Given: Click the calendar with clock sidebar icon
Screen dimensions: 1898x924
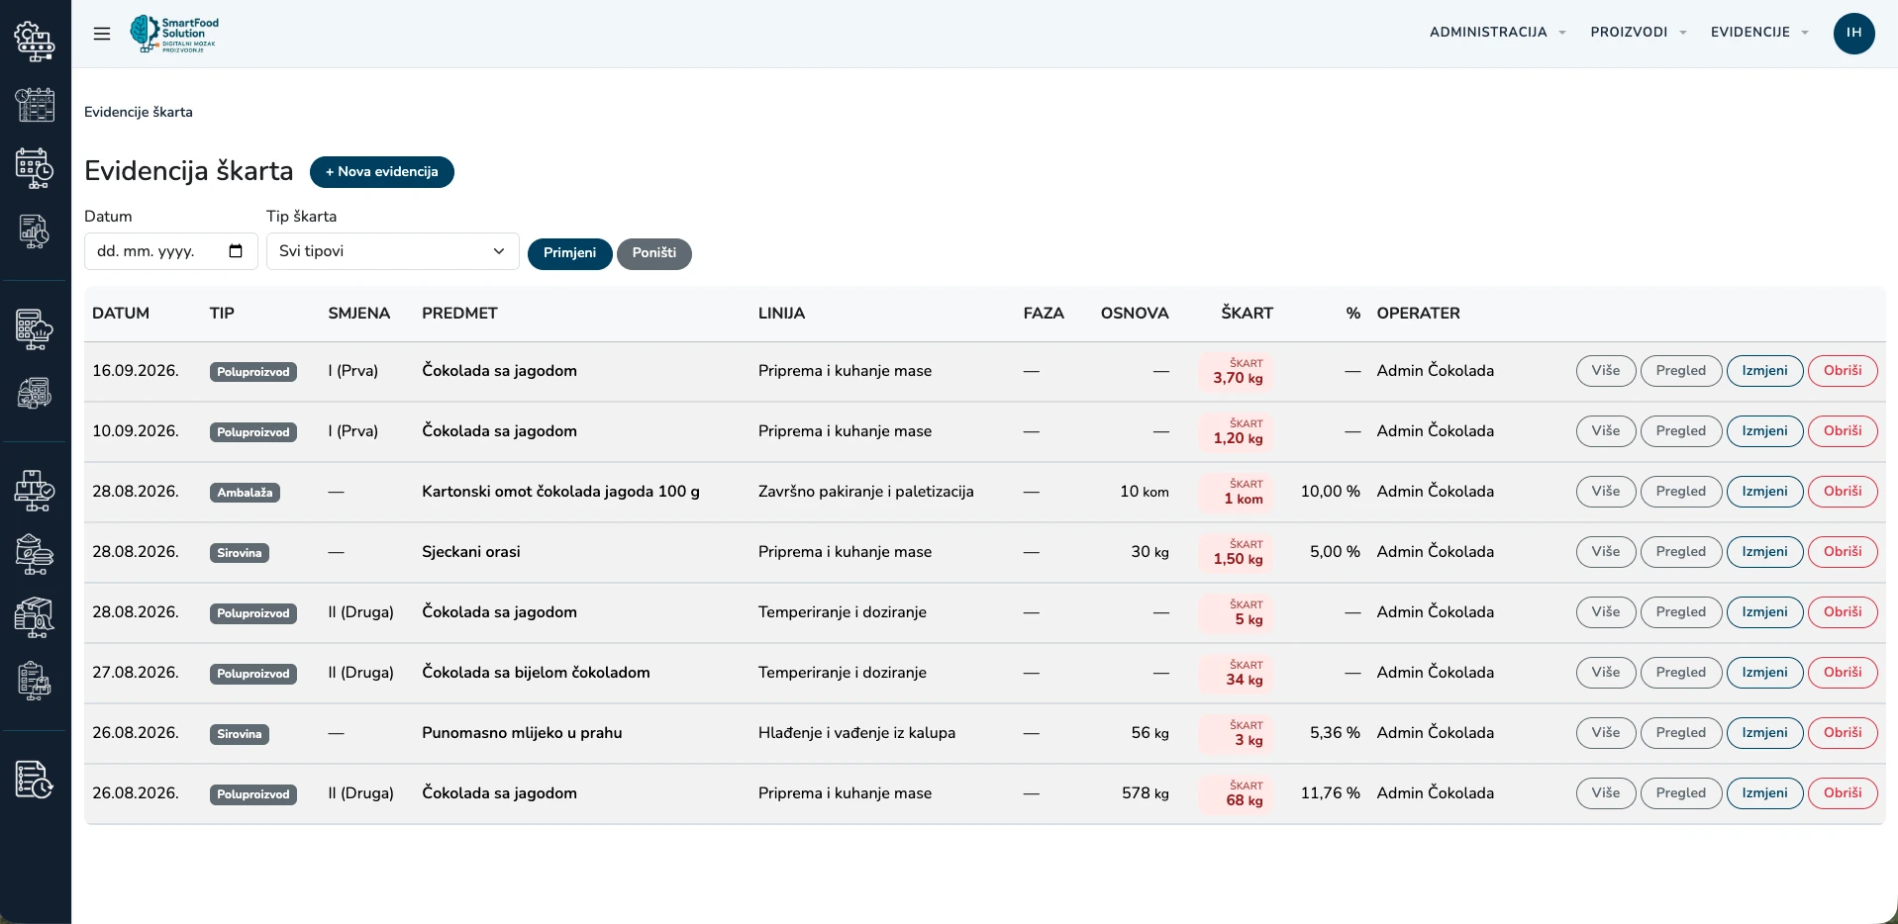Looking at the screenshot, I should pyautogui.click(x=35, y=168).
